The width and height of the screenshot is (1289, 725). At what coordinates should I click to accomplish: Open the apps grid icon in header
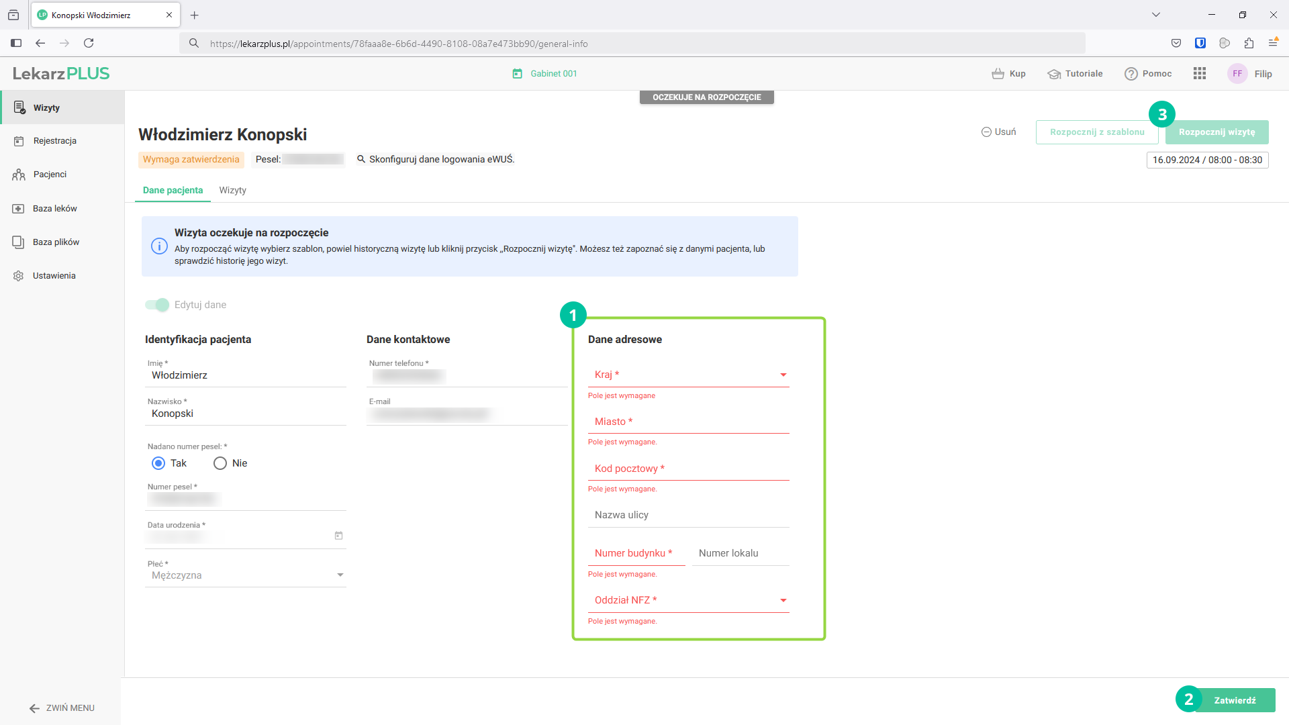coord(1200,74)
